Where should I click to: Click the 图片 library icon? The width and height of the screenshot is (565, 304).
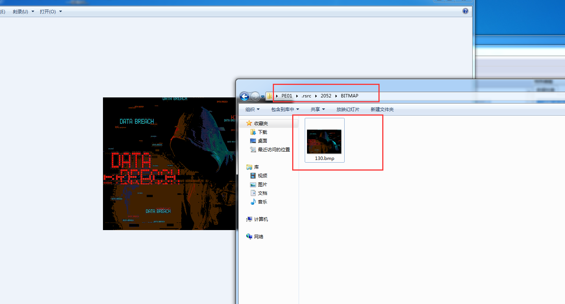(253, 184)
